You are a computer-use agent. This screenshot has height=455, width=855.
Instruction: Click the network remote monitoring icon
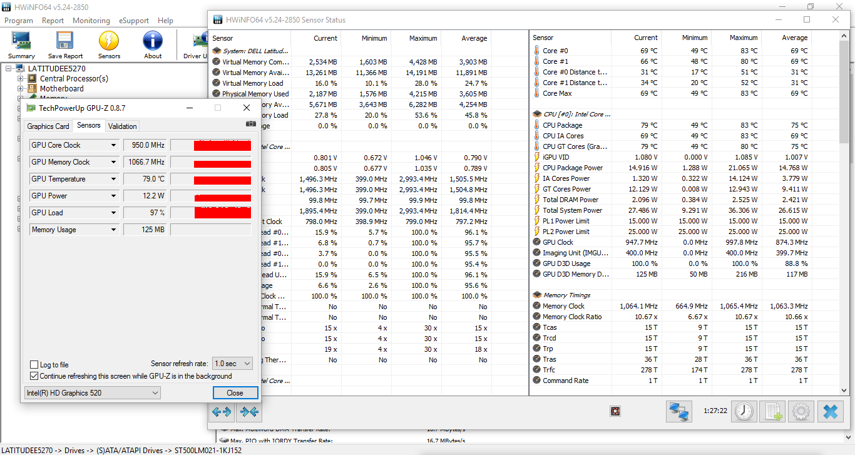[679, 411]
